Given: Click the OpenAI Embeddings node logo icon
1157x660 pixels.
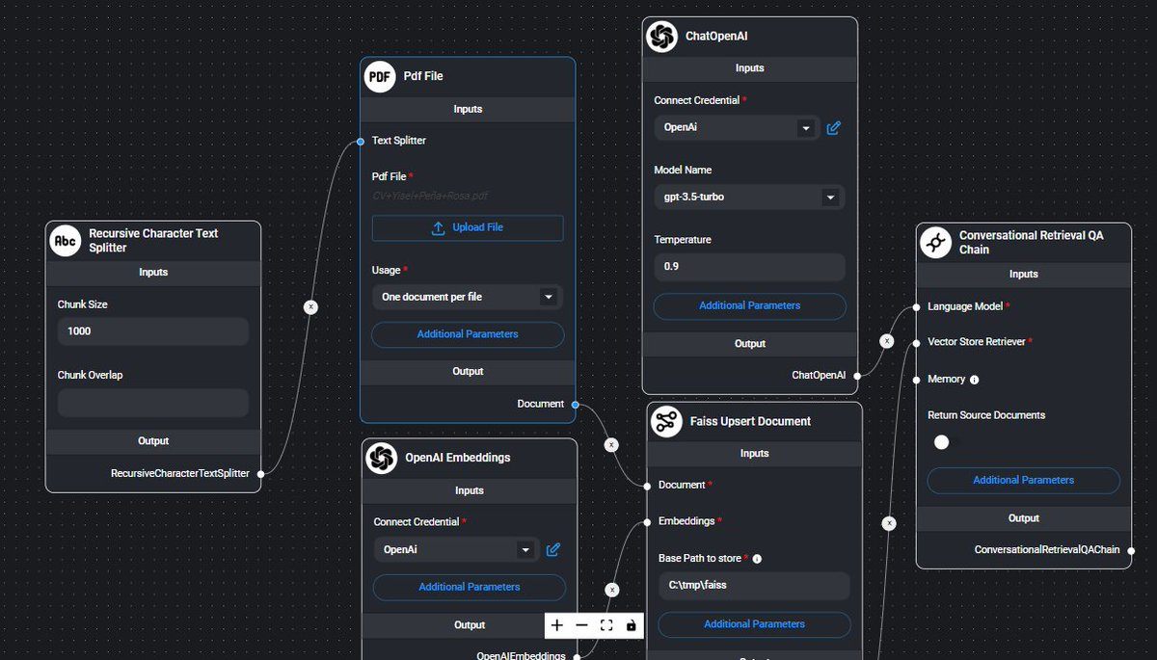Looking at the screenshot, I should [382, 458].
